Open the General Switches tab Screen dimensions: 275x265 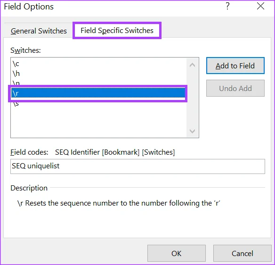39,31
